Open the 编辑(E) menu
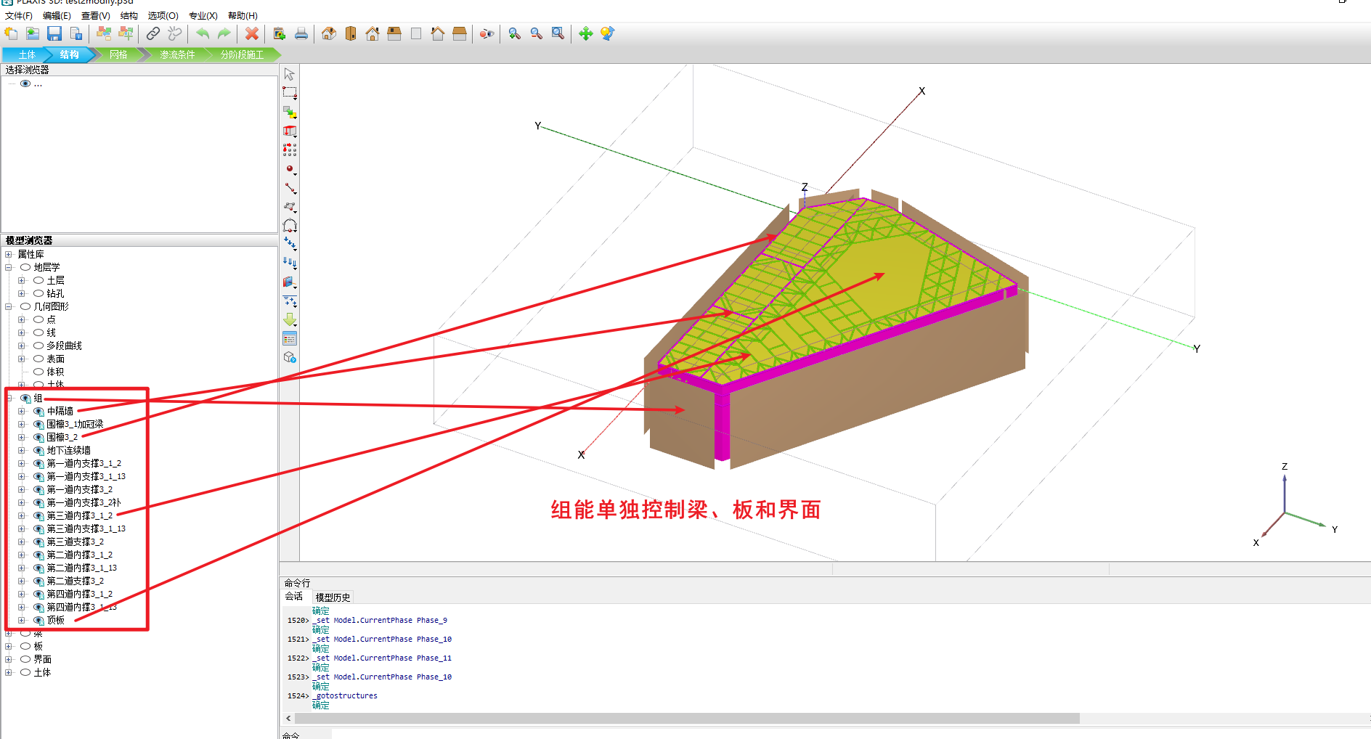Viewport: 1371px width, 739px height. 57,15
